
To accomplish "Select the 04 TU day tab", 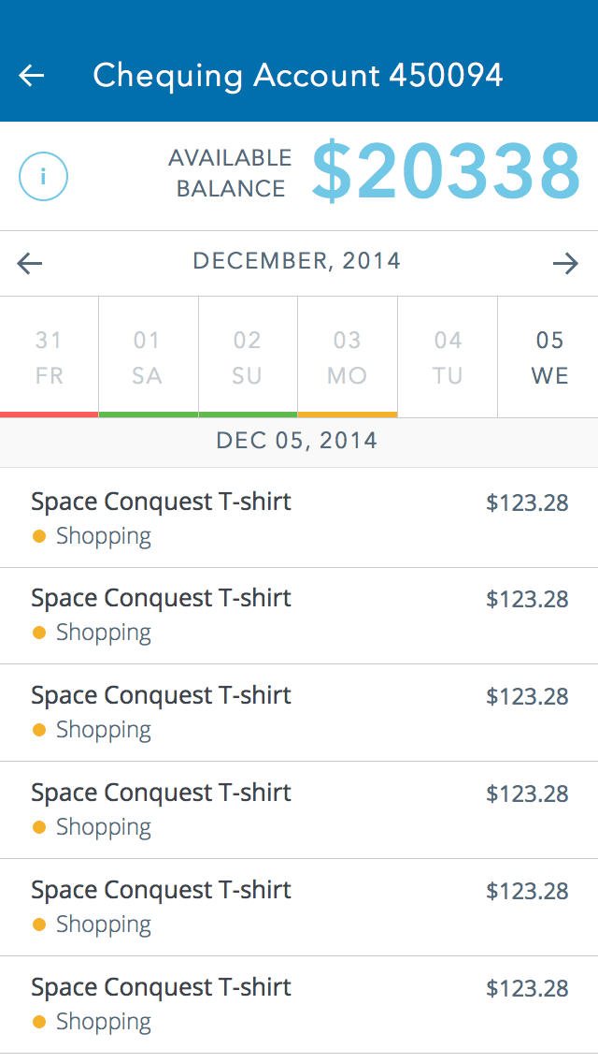I will pyautogui.click(x=448, y=357).
